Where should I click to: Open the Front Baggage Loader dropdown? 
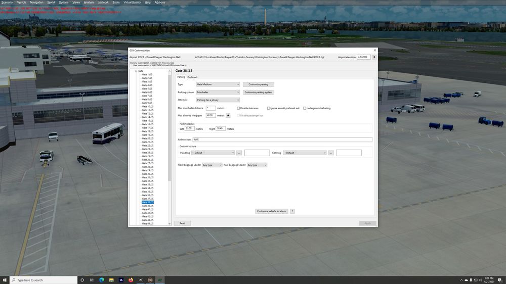[x=212, y=165]
